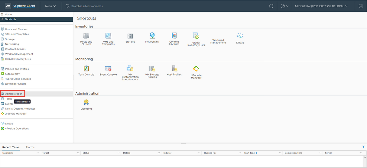Open the Help menu dropdown
367x168 pixels.
click(284, 6)
